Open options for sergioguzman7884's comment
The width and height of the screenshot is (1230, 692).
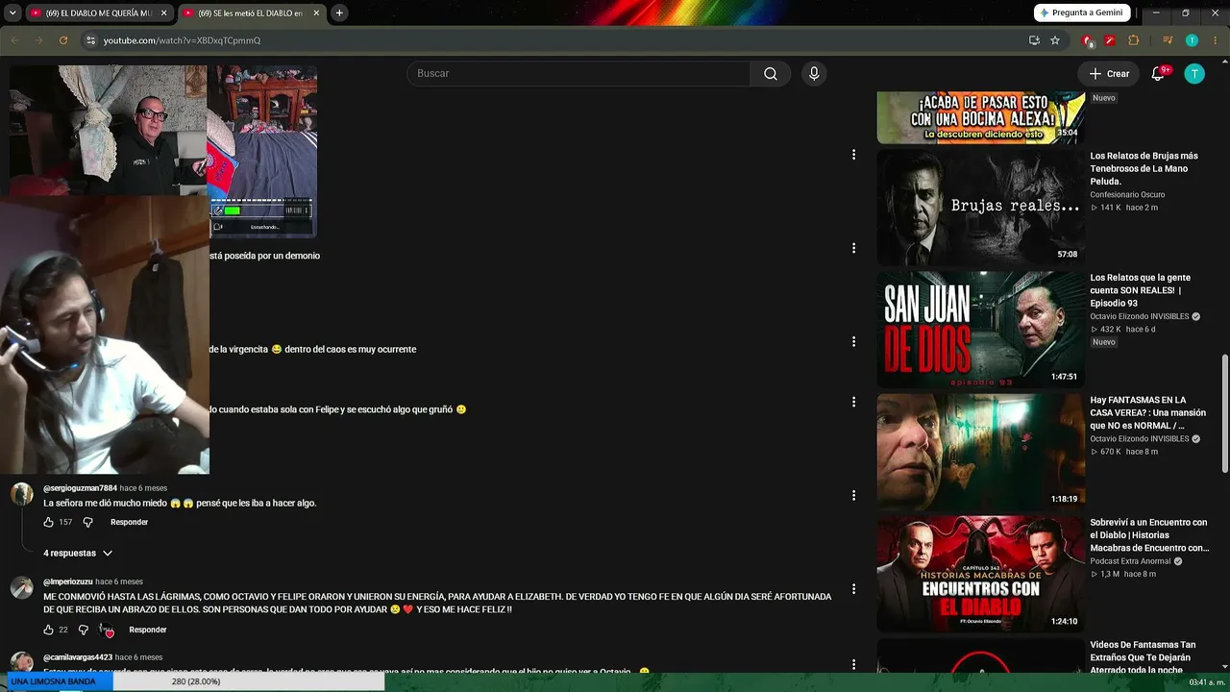point(853,495)
